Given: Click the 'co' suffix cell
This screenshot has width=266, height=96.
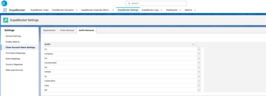Looking at the screenshot, I should [119, 49].
